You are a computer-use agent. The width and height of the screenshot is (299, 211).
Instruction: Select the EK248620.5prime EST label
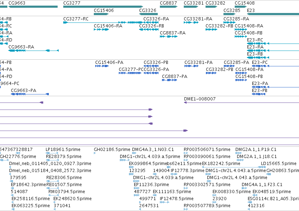[x=72, y=199]
